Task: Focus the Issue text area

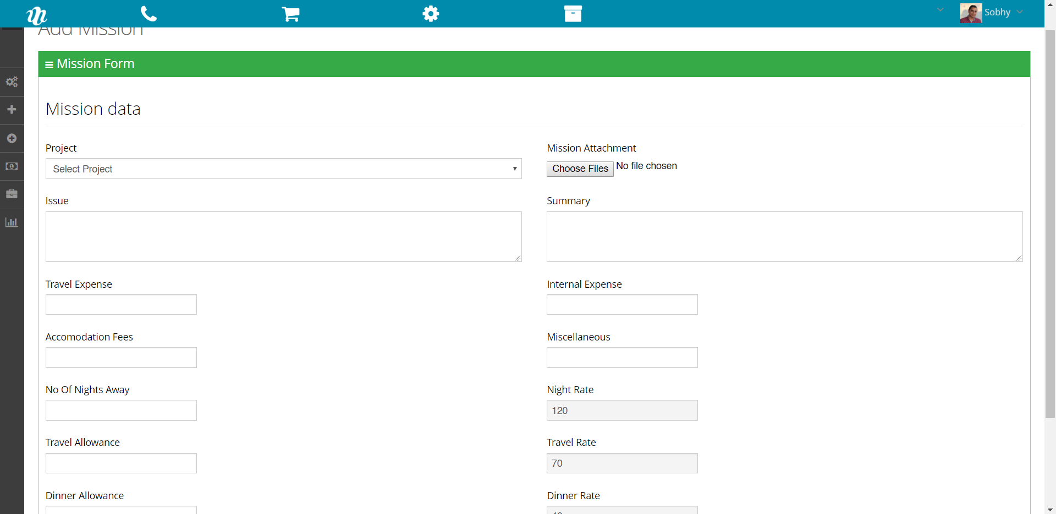Action: point(283,236)
